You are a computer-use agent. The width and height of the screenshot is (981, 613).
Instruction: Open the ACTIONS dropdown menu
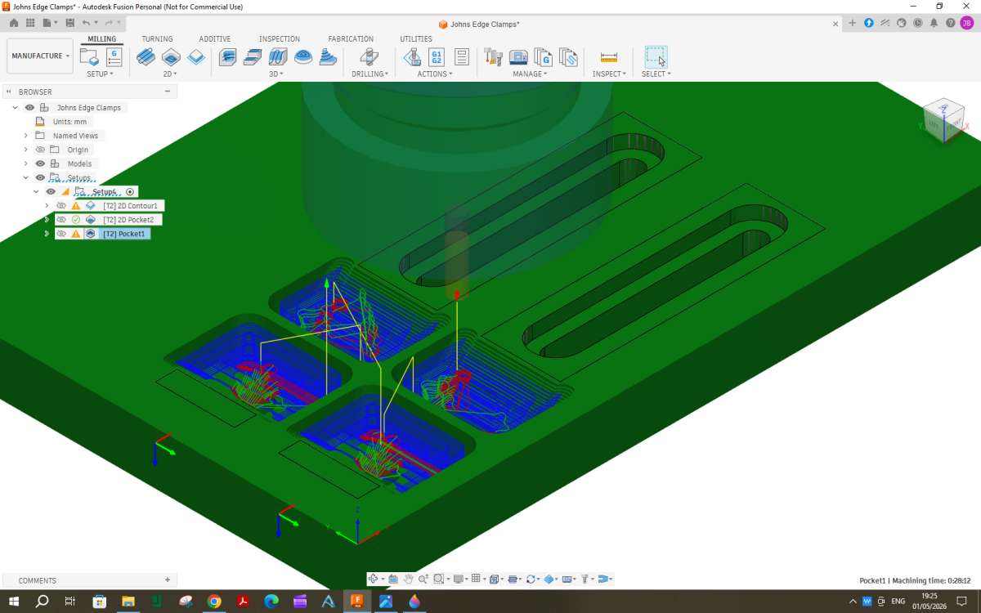coord(435,74)
